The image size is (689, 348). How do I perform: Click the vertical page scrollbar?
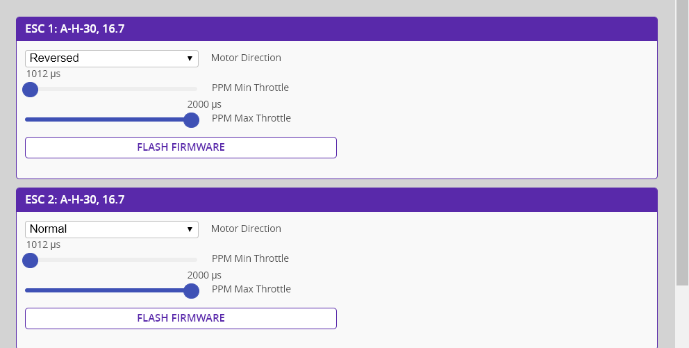click(682, 139)
